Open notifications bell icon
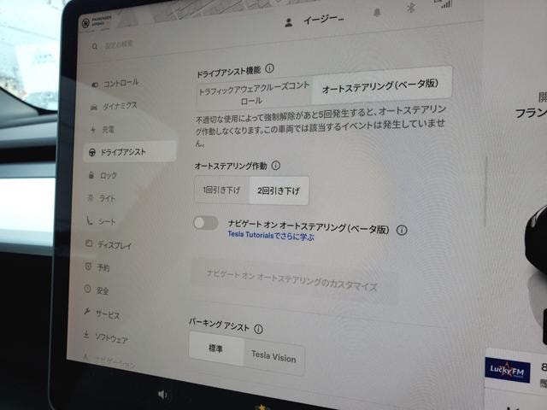The width and height of the screenshot is (547, 410). [377, 14]
